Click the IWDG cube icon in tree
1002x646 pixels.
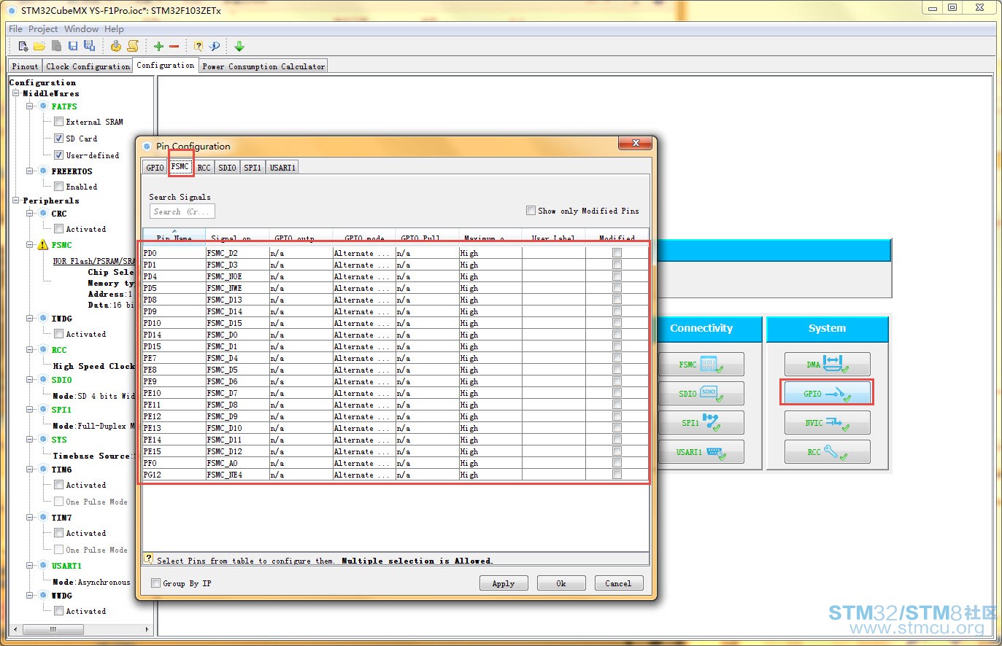click(43, 319)
